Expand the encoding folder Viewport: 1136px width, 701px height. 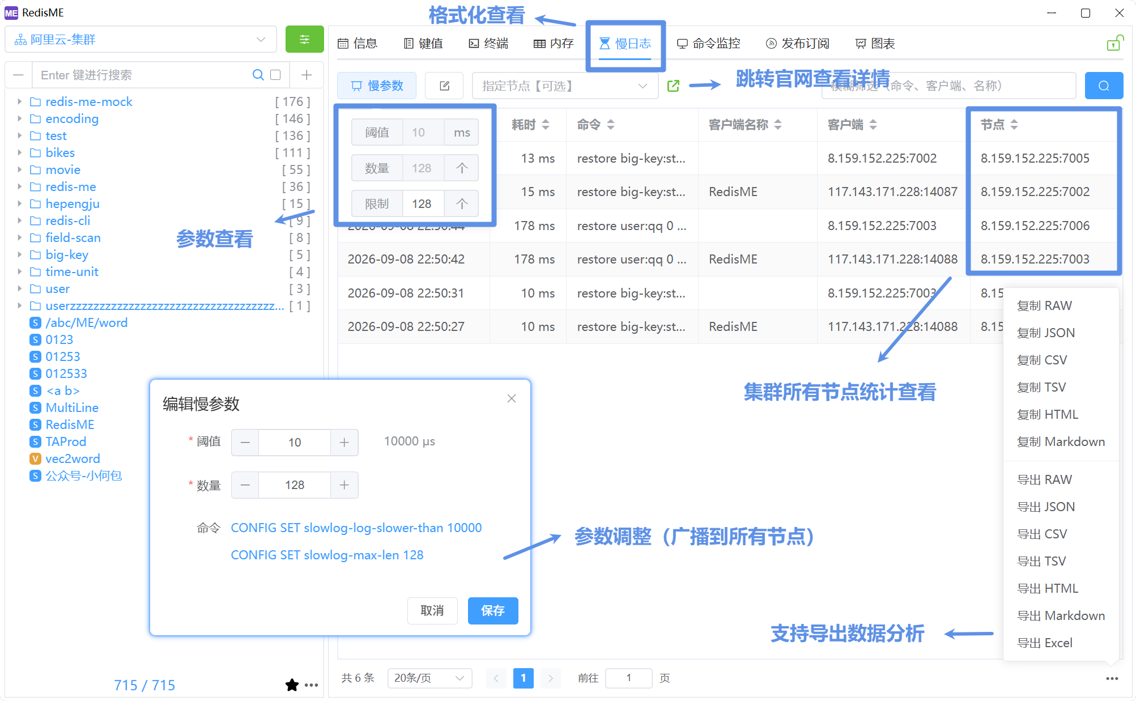tap(19, 118)
